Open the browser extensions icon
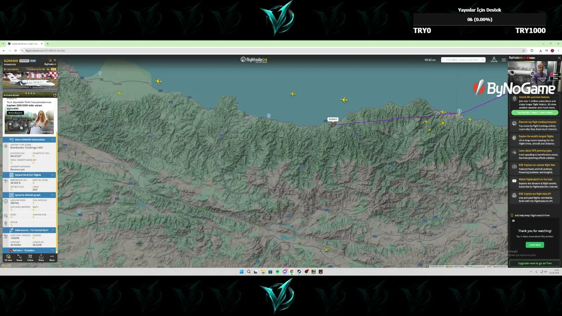This screenshot has width=562, height=316. coord(532,50)
